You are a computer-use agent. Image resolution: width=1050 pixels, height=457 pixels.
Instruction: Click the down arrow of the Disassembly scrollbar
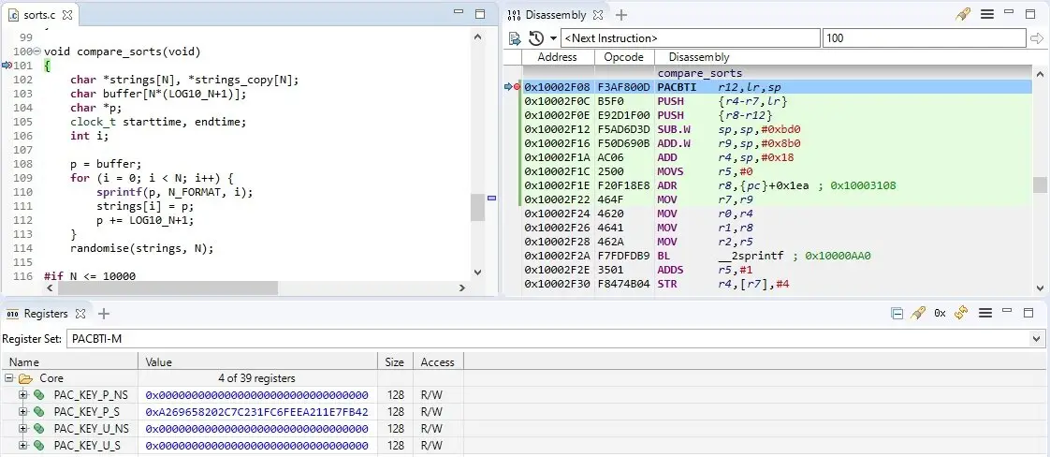pos(1040,288)
